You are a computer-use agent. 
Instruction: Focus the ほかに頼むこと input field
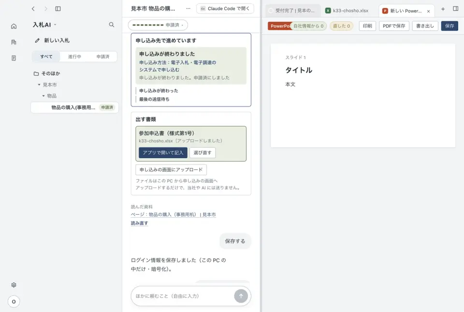(182, 296)
